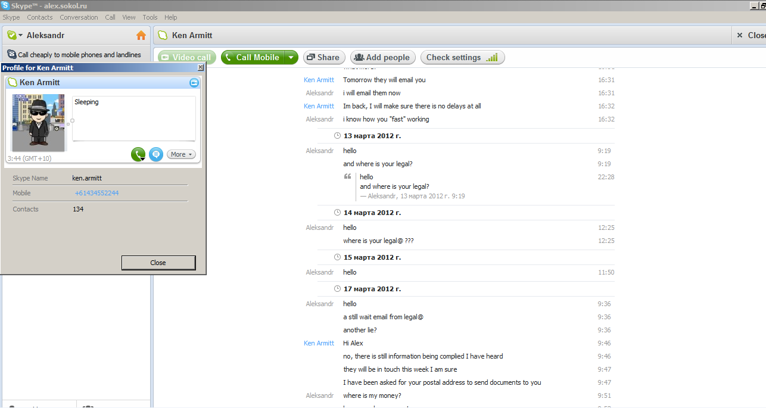Click Ken Armitt's status icon in conversation header
The image size is (766, 408).
[163, 35]
